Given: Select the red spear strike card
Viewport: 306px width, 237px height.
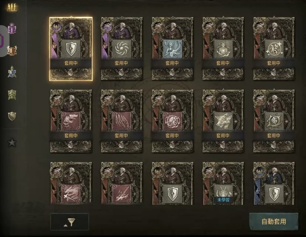Looking at the screenshot, I should (x=122, y=183).
